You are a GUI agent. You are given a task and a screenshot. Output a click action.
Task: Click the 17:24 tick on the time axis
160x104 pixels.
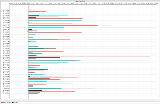pos(156,4)
